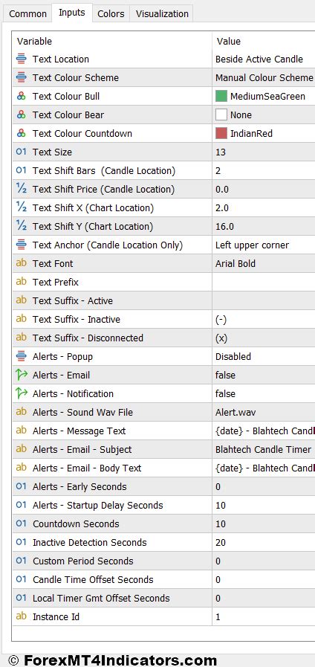Click the integer icon beside Text Size
Screen dimensions: 315x667
pos(22,152)
